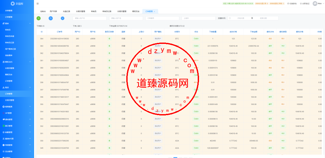
Task: Switch to the 带单员记录 tab
Action: click(x=107, y=11)
